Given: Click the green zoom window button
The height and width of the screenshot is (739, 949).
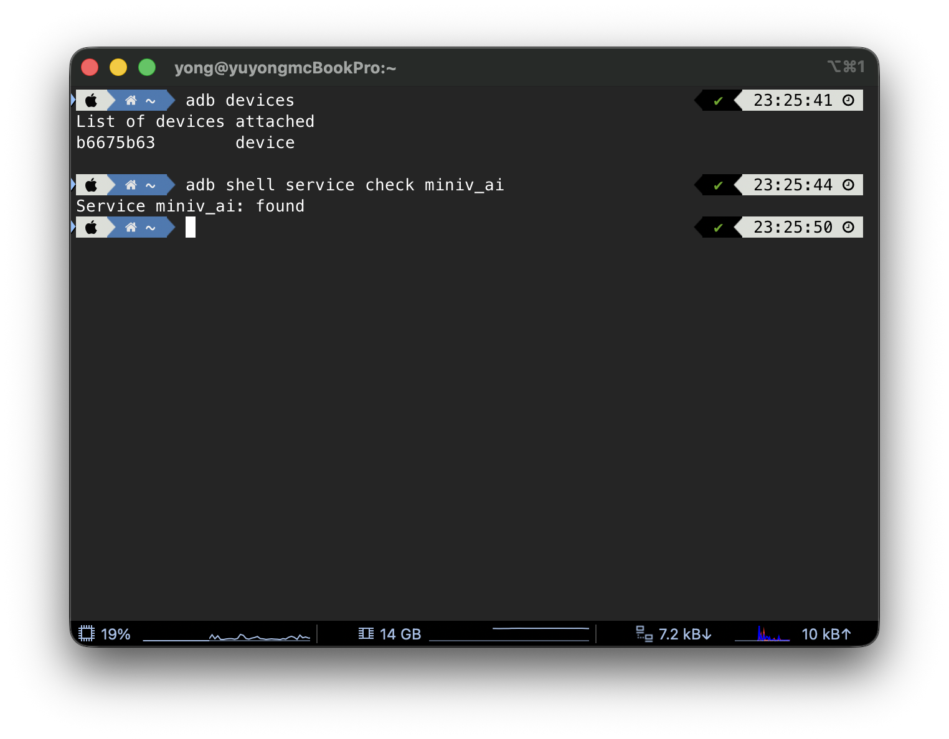Looking at the screenshot, I should [x=147, y=67].
